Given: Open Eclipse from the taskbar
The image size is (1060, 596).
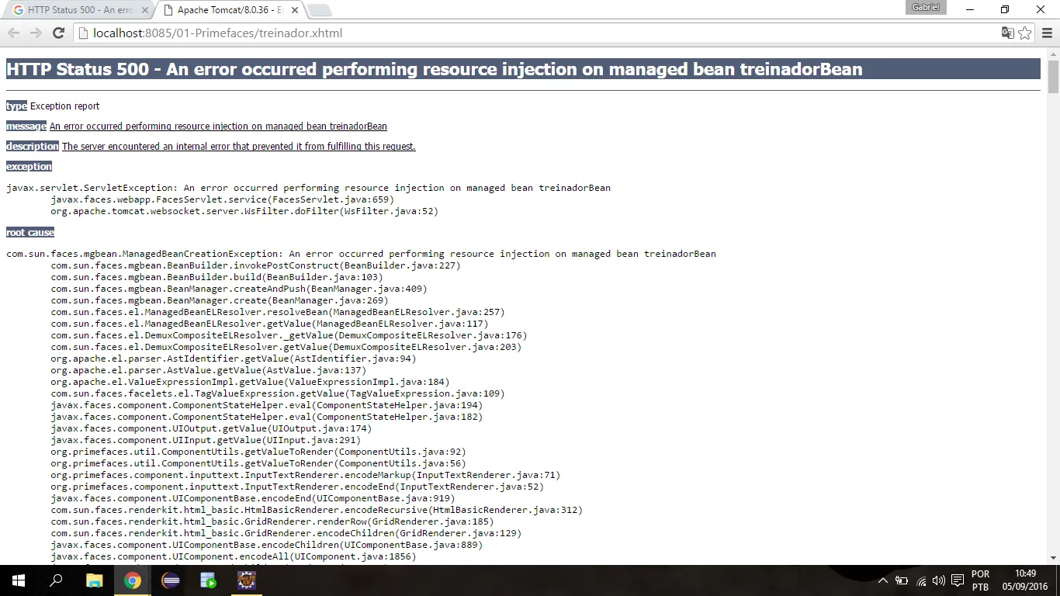Looking at the screenshot, I should tap(170, 580).
